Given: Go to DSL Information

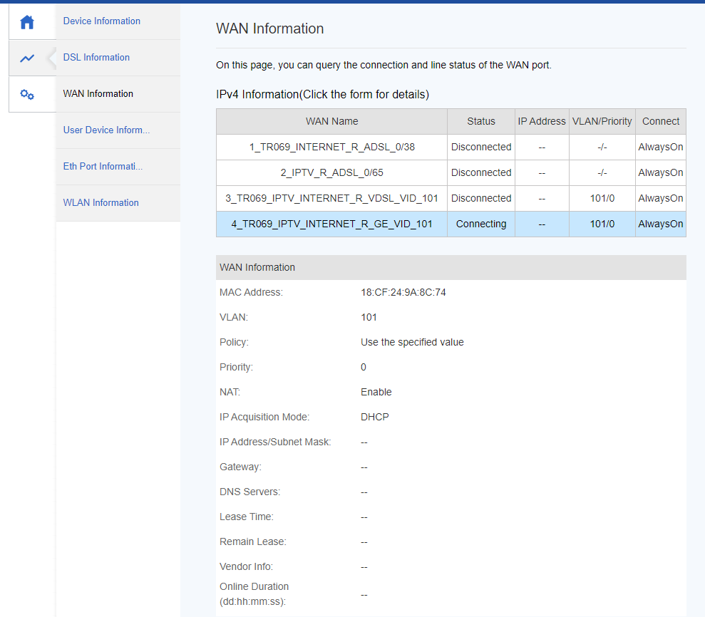Looking at the screenshot, I should (x=96, y=58).
